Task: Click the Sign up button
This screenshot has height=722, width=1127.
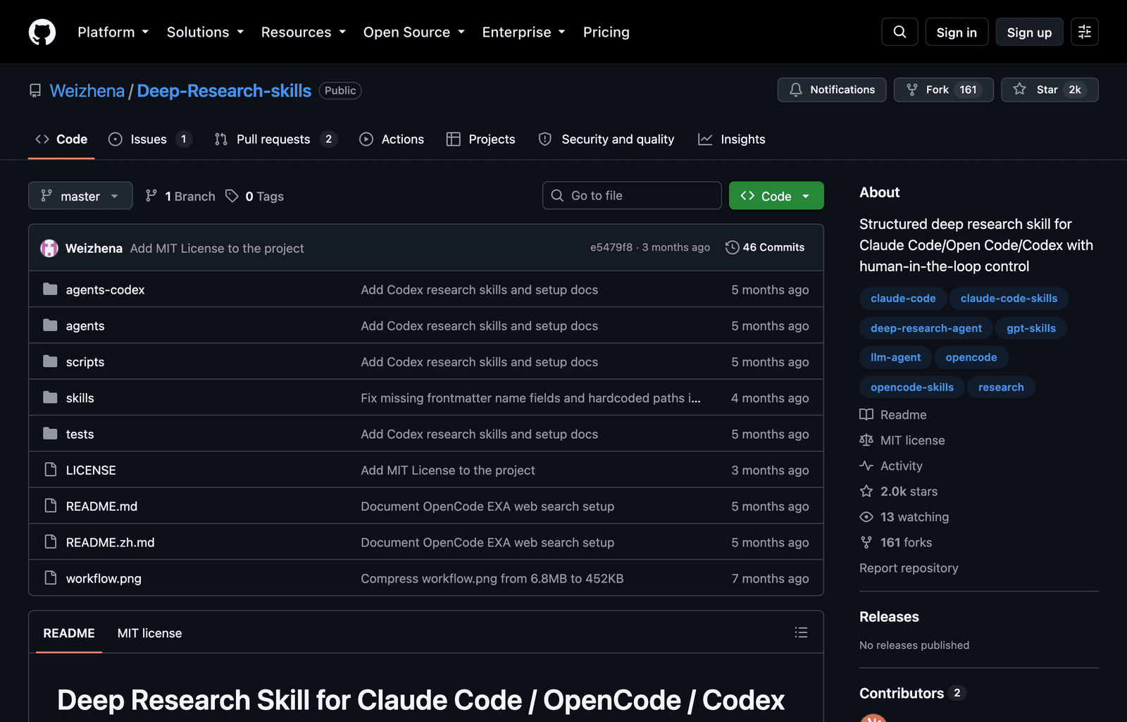Action: [1029, 32]
